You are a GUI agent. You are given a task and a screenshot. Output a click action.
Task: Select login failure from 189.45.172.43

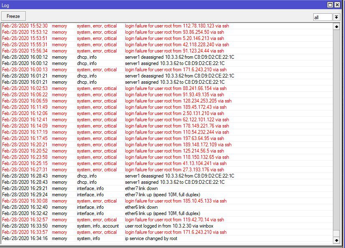click(167, 107)
